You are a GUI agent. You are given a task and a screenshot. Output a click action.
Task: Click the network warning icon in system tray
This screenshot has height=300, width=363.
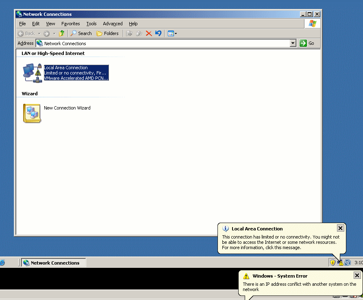(340, 263)
